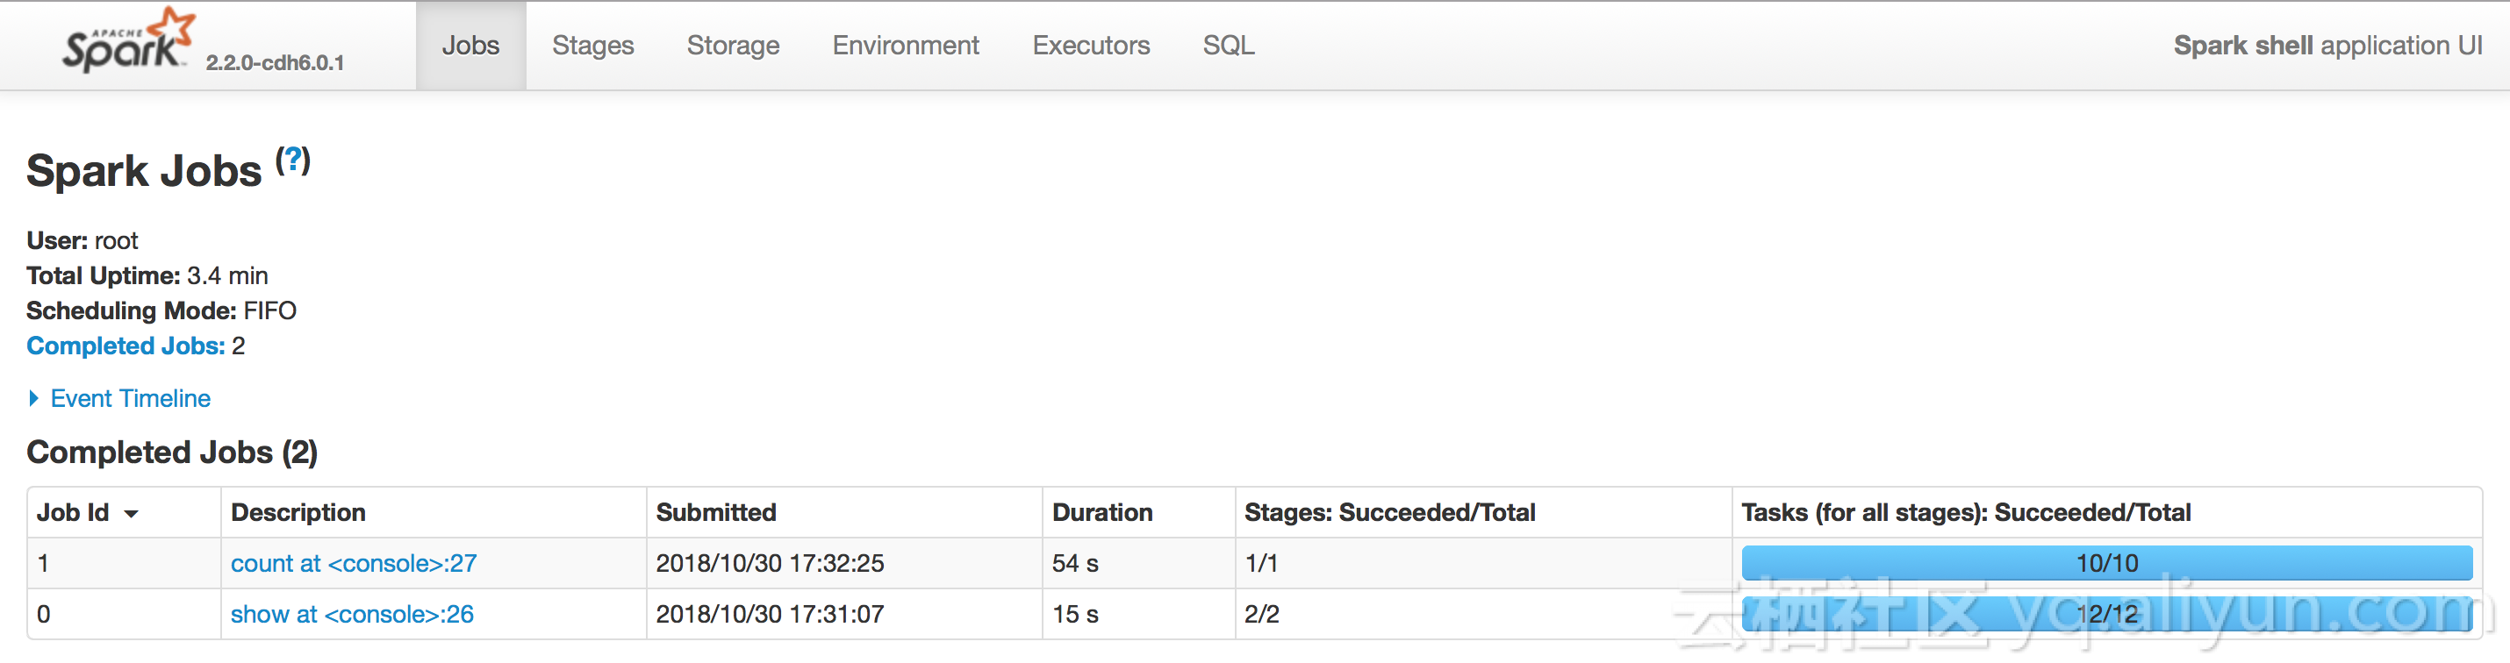Click the 12/12 tasks progress bar
This screenshot has height=663, width=2510.
[x=2106, y=614]
